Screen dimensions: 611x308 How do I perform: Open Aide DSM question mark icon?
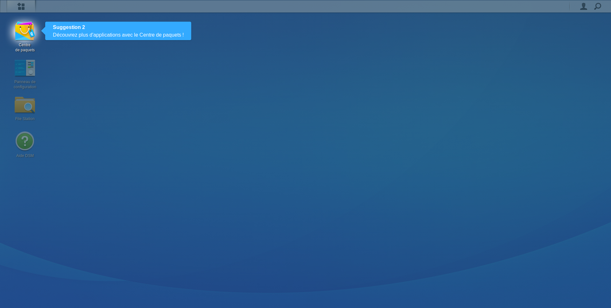pos(25,141)
